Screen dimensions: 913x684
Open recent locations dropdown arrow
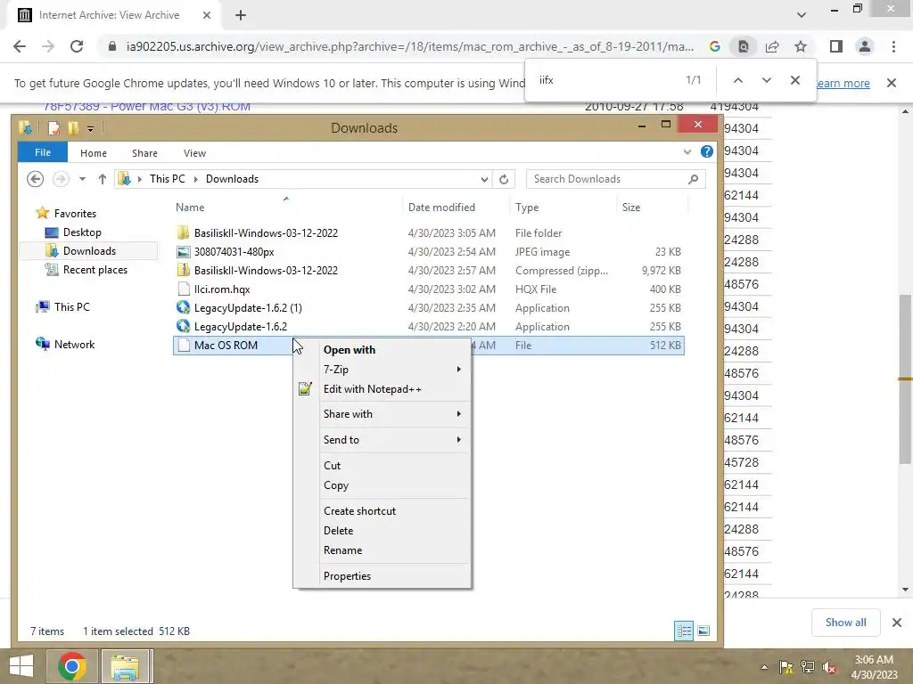coord(82,179)
